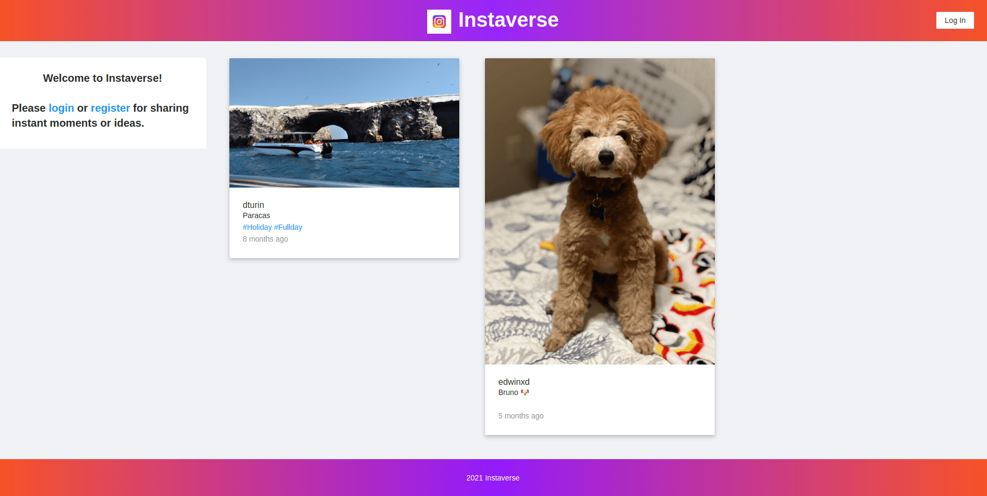The height and width of the screenshot is (496, 987).
Task: Click the Instaverse header title
Action: (508, 20)
